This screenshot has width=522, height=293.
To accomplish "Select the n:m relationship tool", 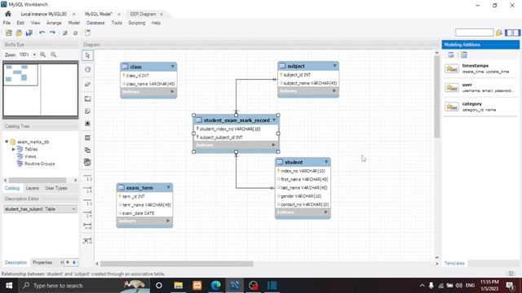I will [87, 226].
